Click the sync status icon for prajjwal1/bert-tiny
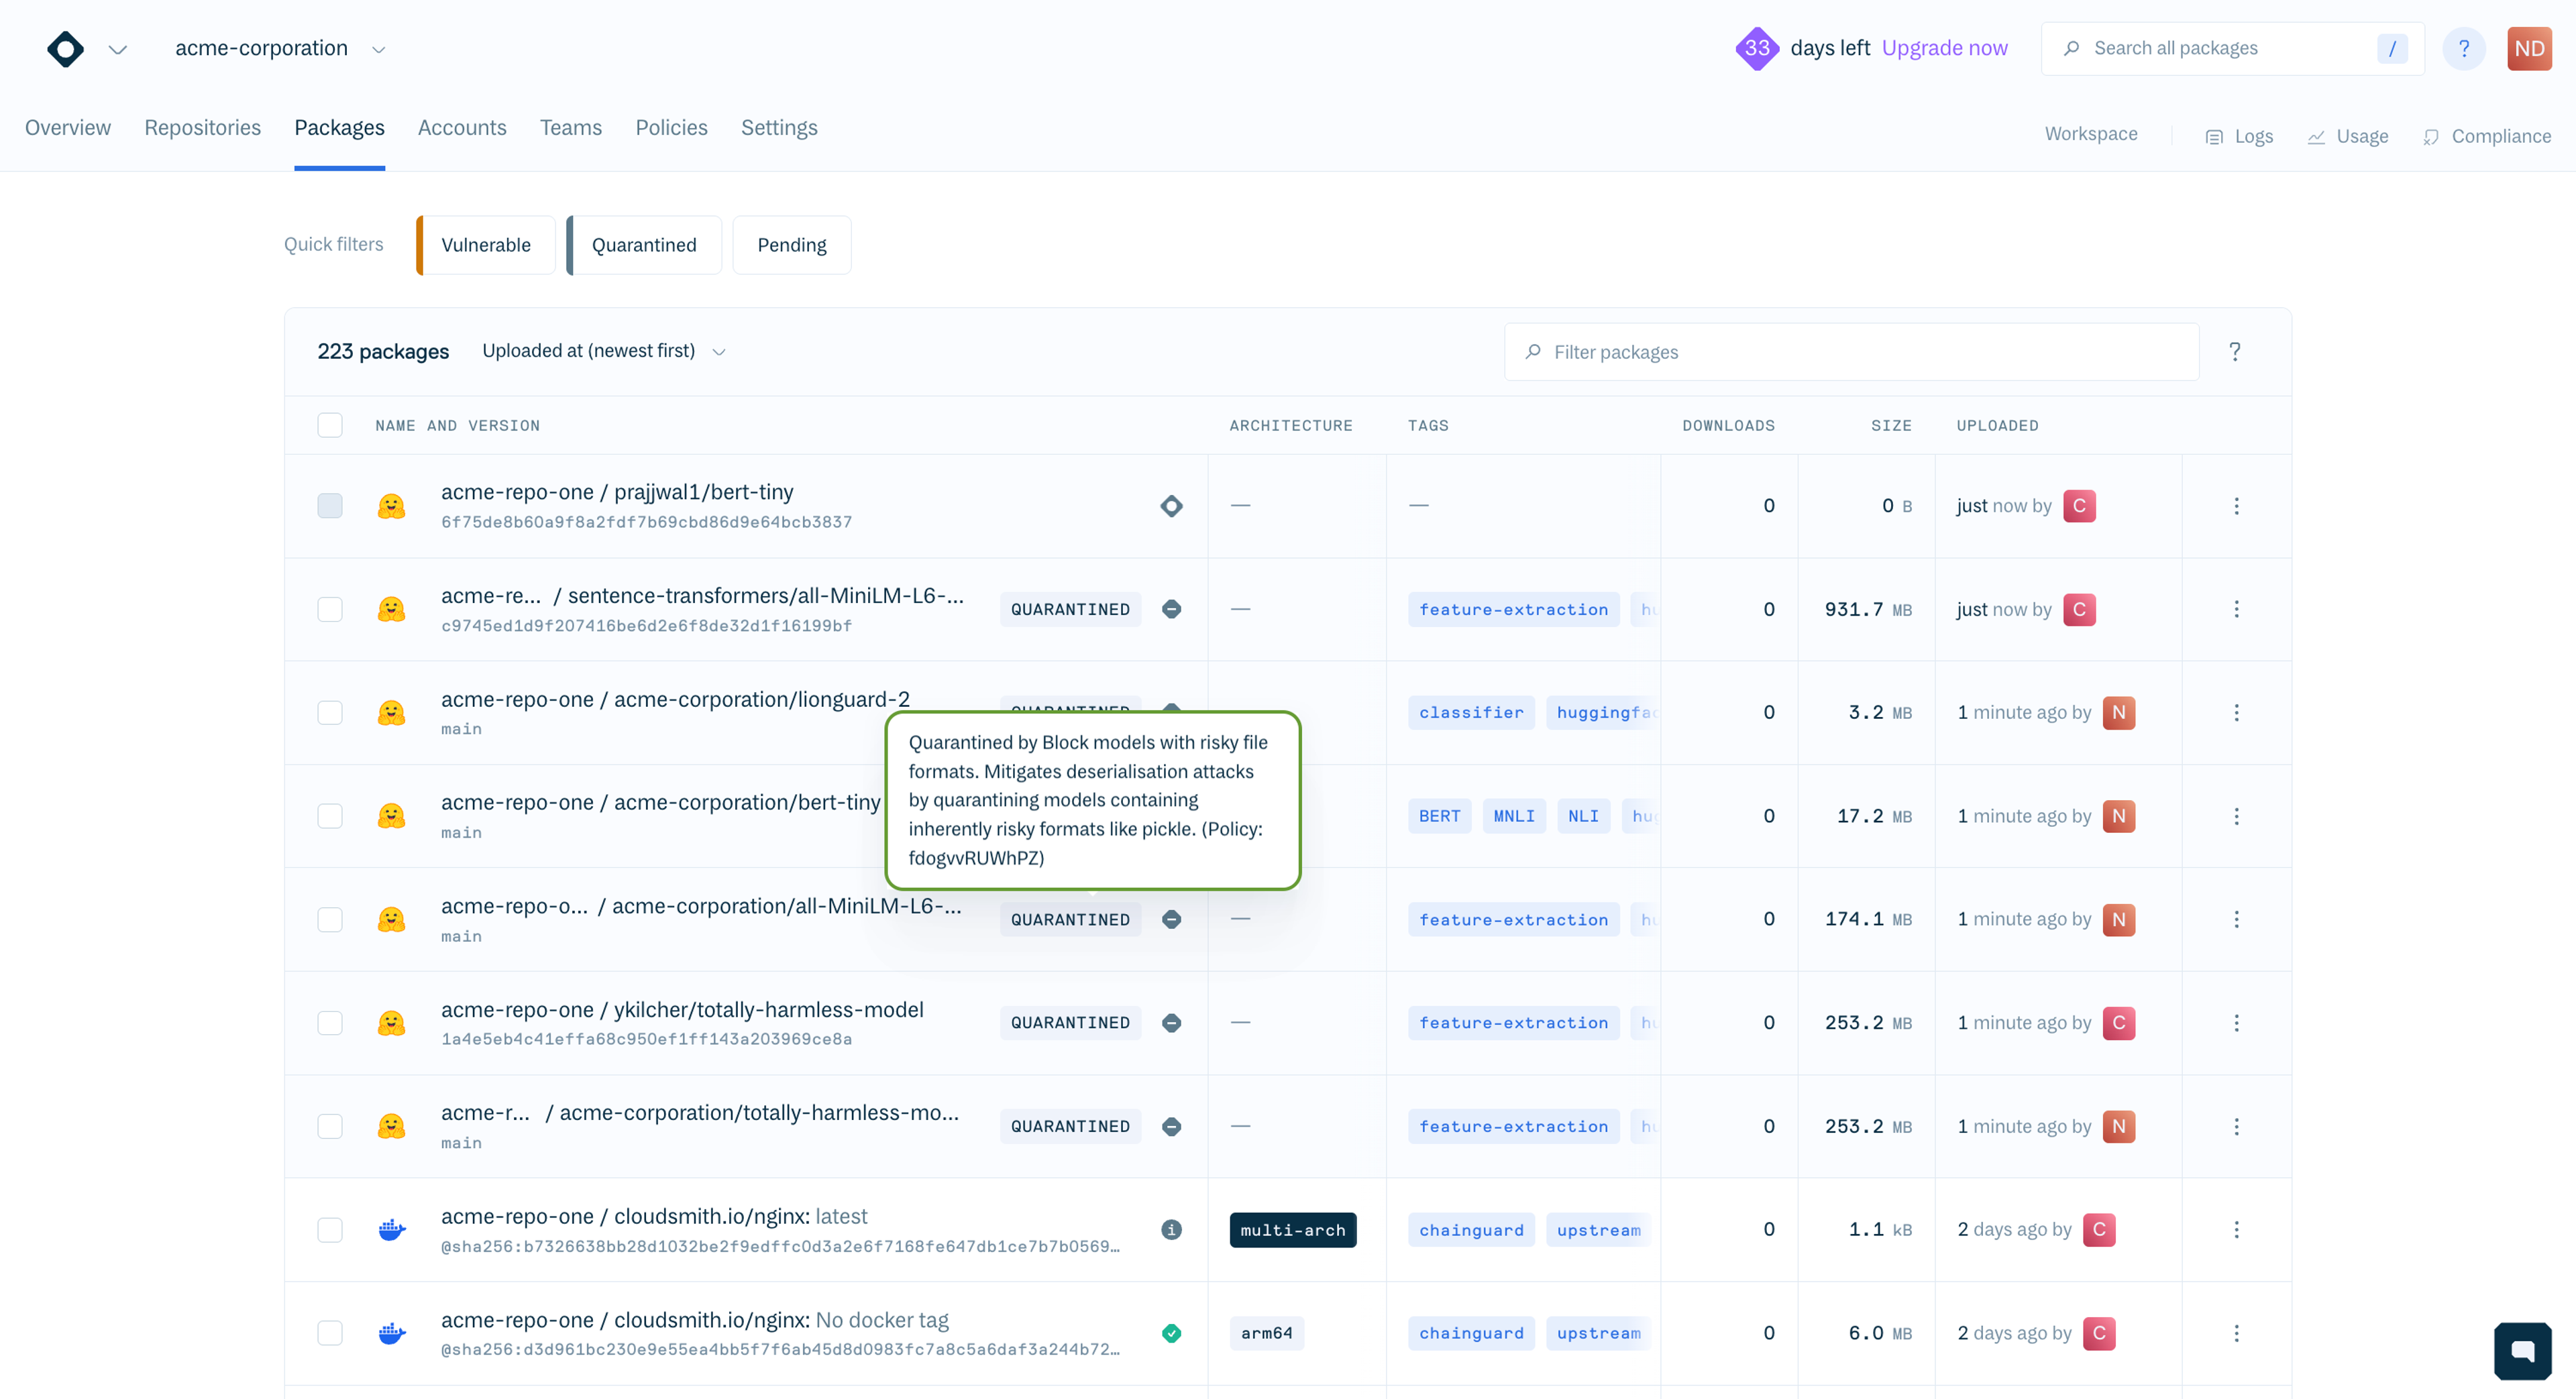Viewport: 2576px width, 1399px height. coord(1171,506)
